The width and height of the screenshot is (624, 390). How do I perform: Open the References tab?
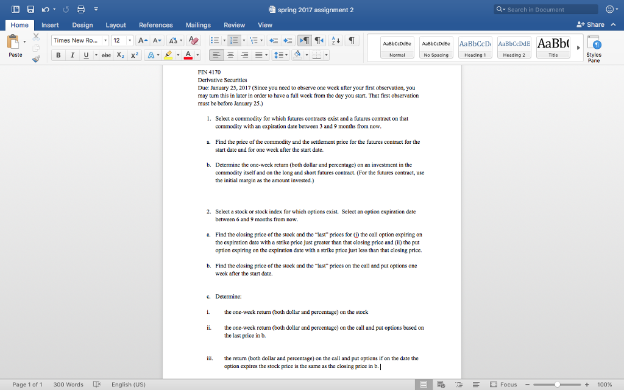tap(156, 25)
